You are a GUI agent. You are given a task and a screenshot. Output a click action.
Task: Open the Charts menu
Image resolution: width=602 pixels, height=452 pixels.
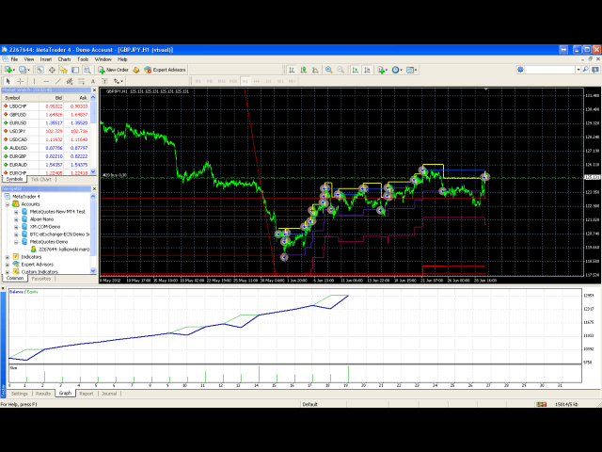[x=64, y=58]
